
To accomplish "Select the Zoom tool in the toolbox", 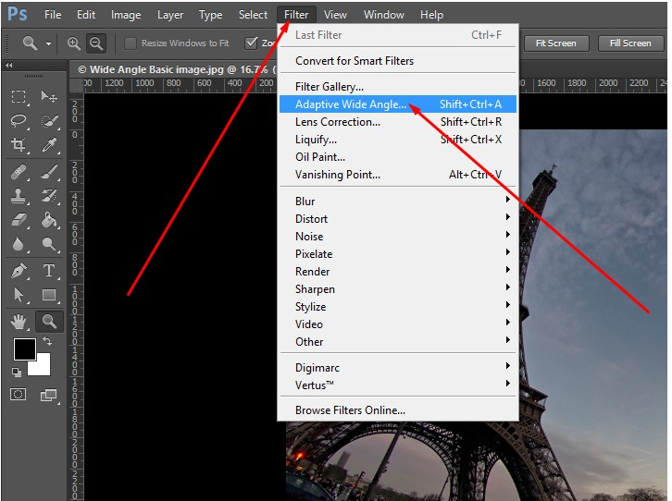I will tap(49, 322).
